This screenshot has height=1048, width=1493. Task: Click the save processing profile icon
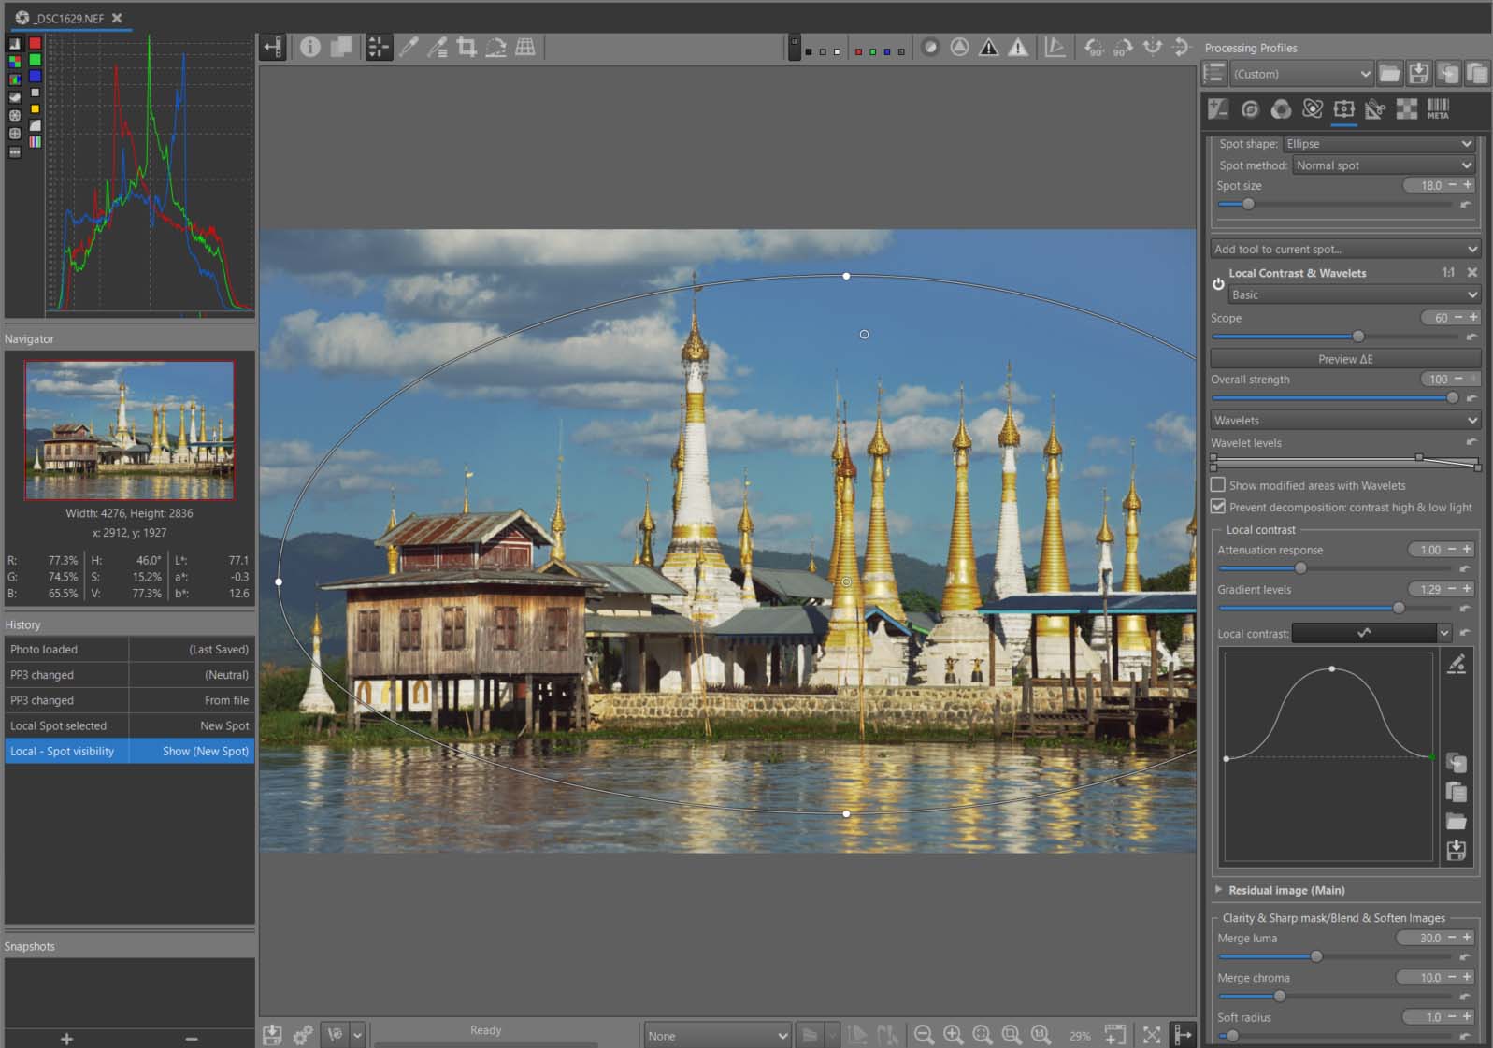tap(1418, 74)
